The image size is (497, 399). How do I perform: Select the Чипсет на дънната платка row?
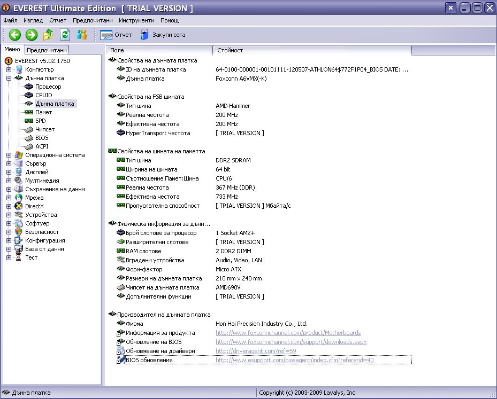[264, 287]
